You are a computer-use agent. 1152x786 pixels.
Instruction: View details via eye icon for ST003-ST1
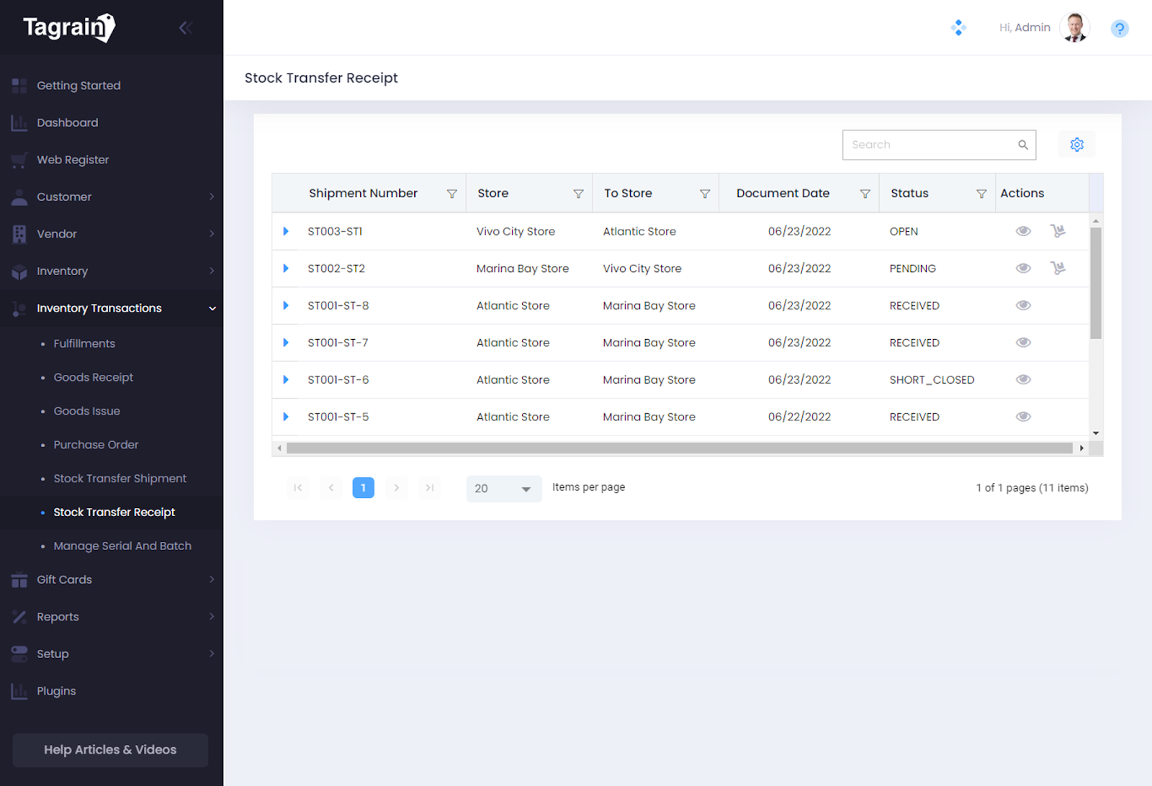pyautogui.click(x=1022, y=231)
